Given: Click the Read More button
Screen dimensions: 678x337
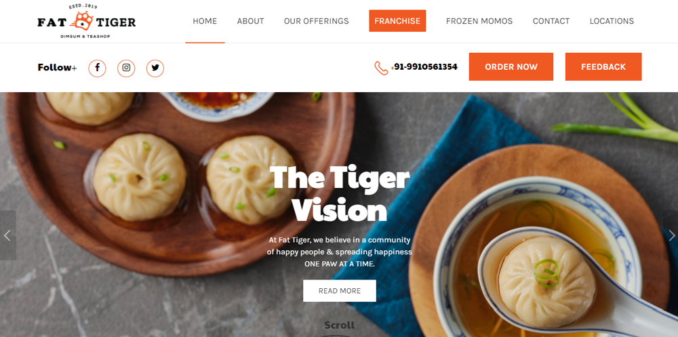Looking at the screenshot, I should (340, 291).
